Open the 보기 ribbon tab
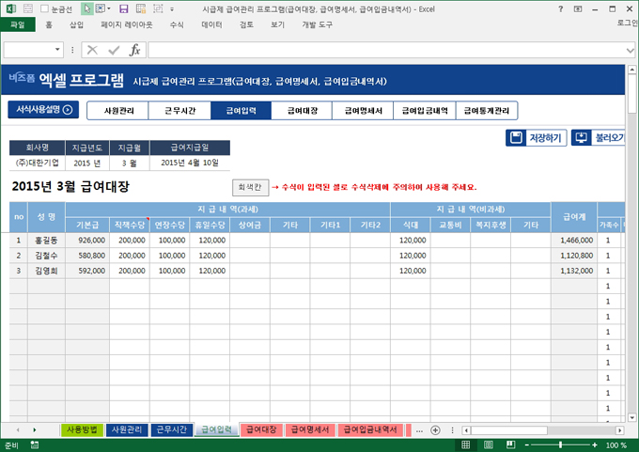The height and width of the screenshot is (452, 639). 277,24
